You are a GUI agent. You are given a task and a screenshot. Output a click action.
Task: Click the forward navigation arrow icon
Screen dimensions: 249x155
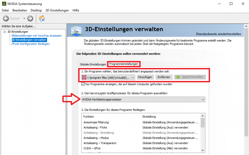30,18
